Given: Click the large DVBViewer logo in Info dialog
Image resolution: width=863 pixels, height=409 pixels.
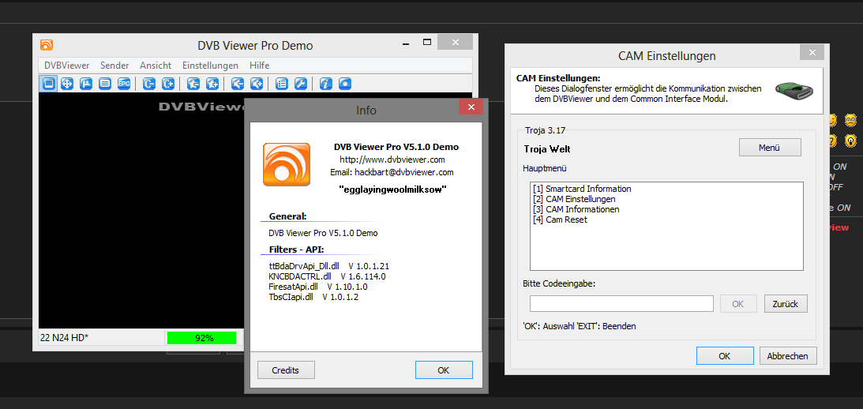Looking at the screenshot, I should (286, 164).
